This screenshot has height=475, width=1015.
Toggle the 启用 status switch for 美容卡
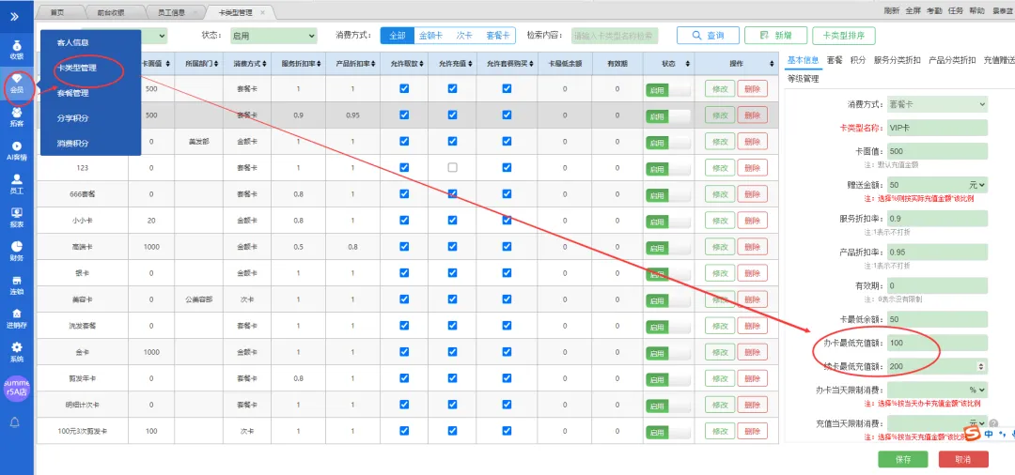pos(667,300)
